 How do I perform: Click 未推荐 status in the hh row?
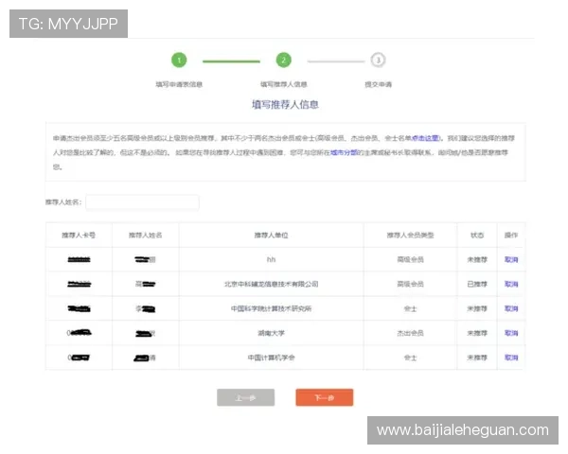click(477, 259)
